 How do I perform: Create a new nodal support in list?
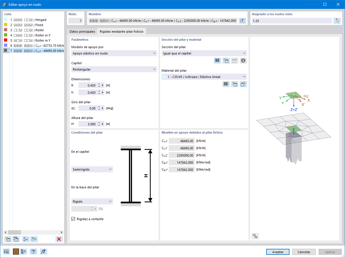tap(8, 239)
